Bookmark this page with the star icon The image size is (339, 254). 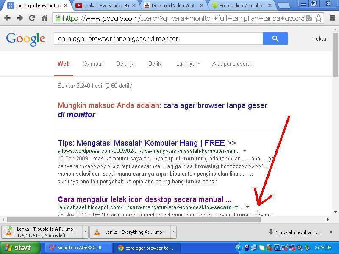[318, 18]
